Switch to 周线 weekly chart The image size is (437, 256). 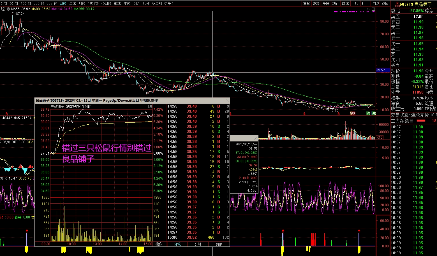tap(73, 3)
